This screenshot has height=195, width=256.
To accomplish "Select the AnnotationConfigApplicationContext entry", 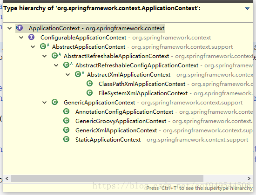I will click(x=164, y=112).
